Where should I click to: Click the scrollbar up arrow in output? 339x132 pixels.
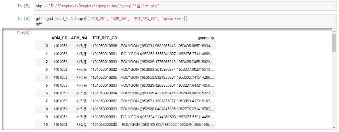click(334, 31)
